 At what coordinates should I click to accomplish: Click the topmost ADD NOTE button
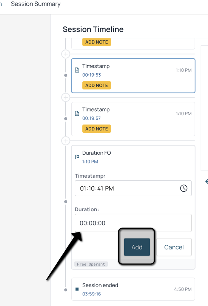[x=97, y=42]
